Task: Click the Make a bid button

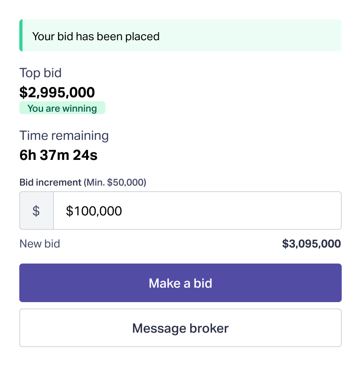Action: [180, 283]
